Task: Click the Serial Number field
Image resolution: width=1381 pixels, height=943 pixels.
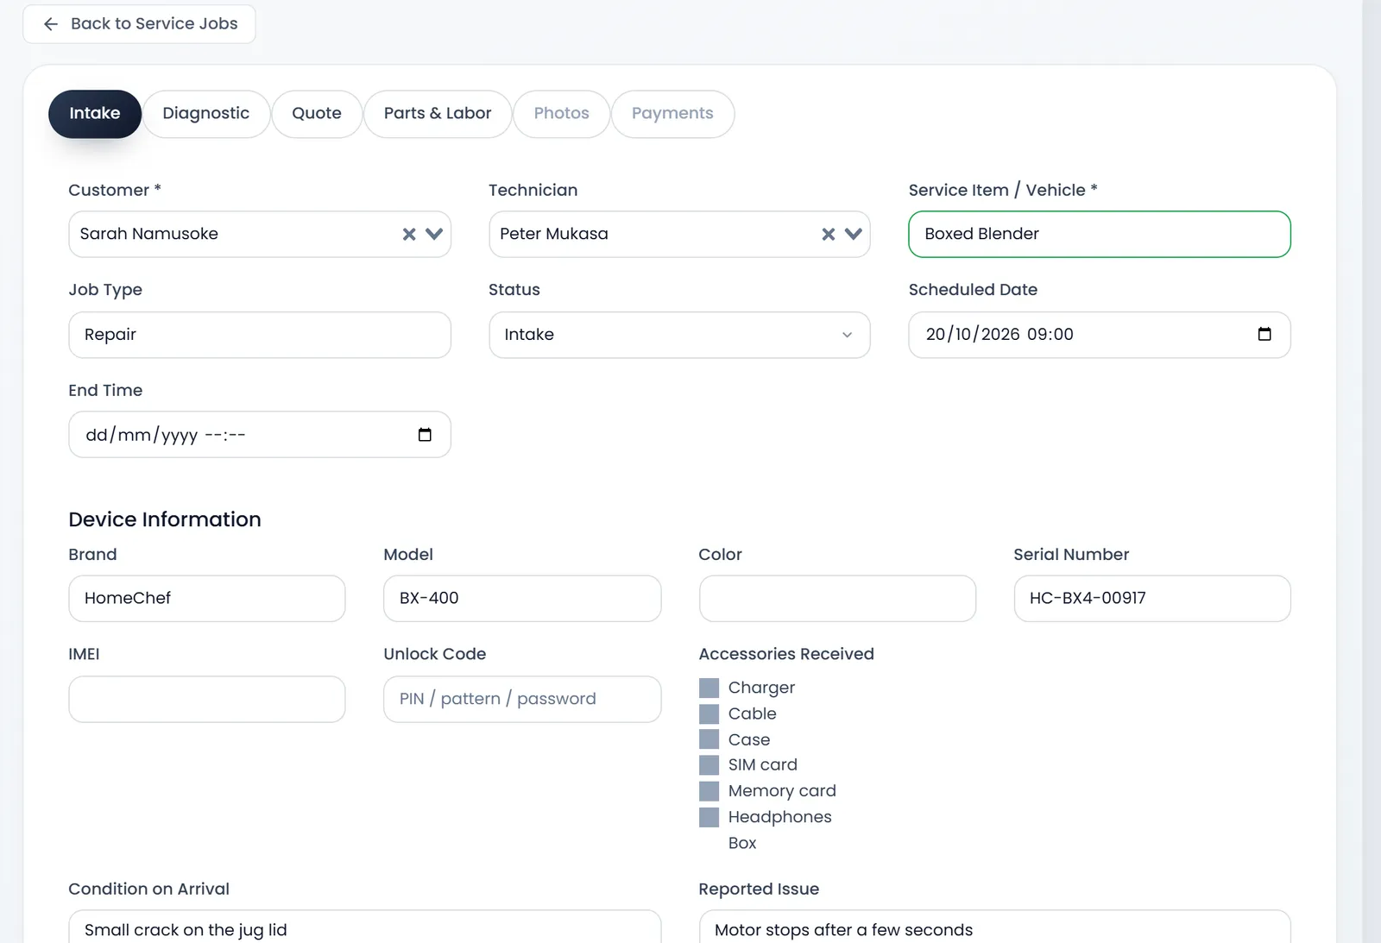Action: (x=1152, y=599)
